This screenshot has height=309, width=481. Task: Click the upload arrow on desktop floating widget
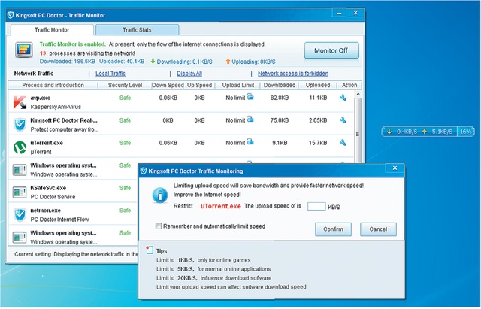[424, 132]
